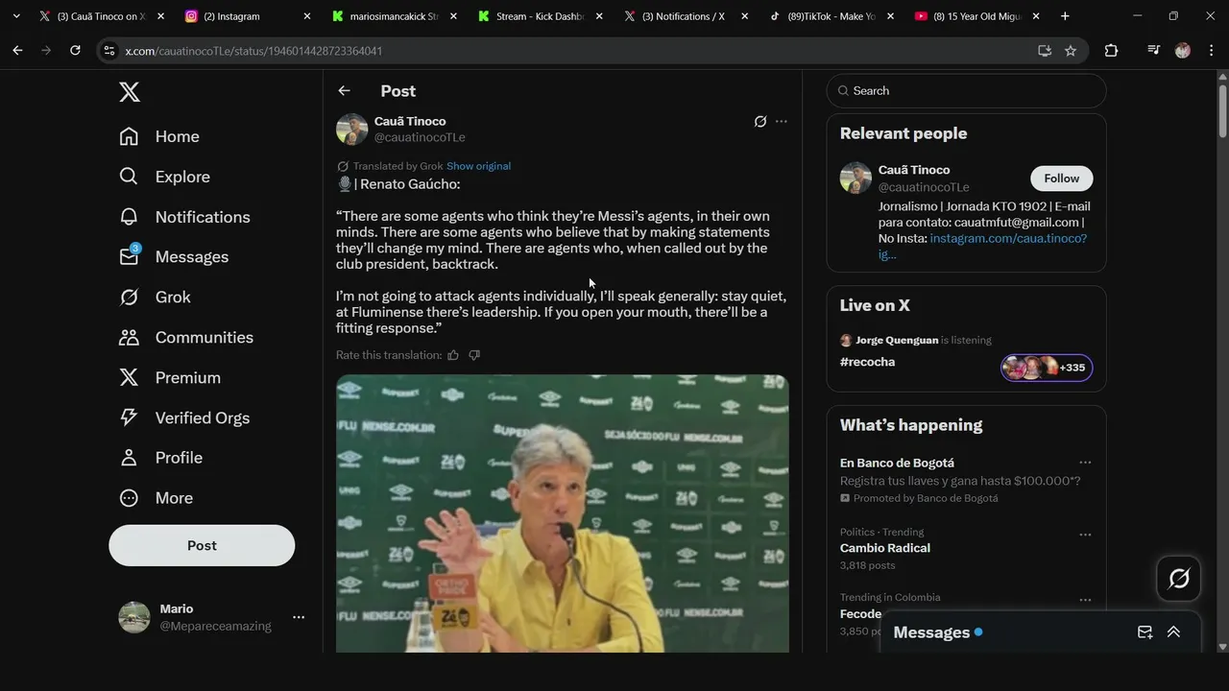Open a new browser tab
Viewport: 1229px width, 691px height.
tap(1065, 16)
